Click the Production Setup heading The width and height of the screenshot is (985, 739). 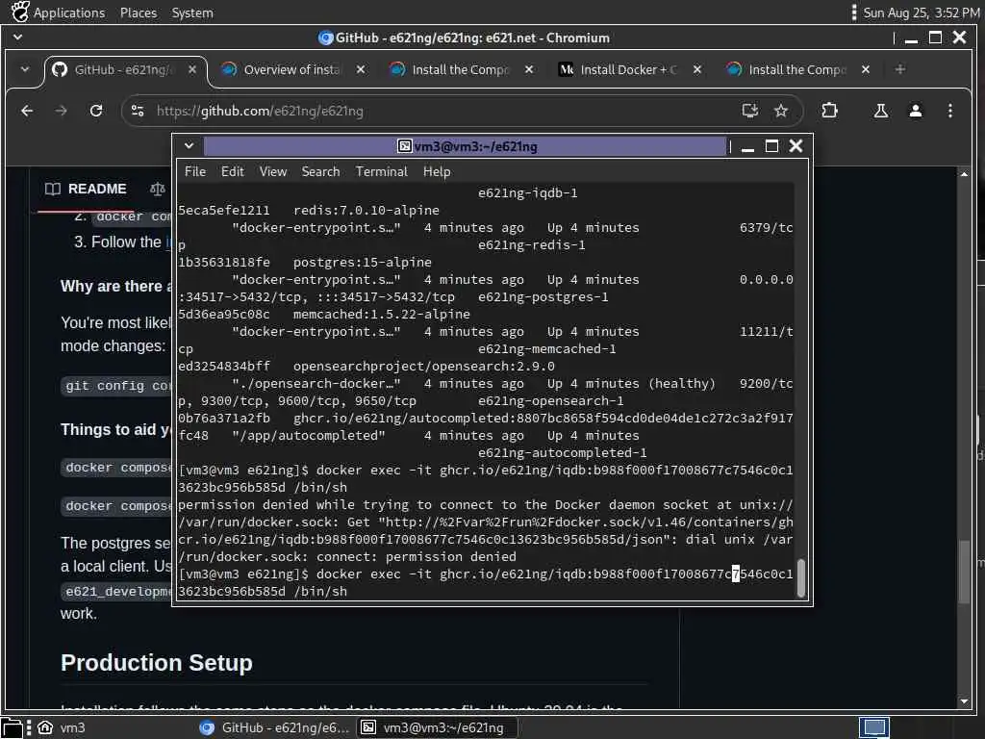click(157, 663)
